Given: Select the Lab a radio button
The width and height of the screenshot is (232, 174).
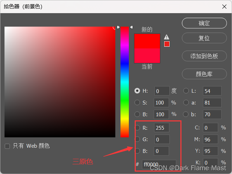Looking at the screenshot, I should [186, 102].
